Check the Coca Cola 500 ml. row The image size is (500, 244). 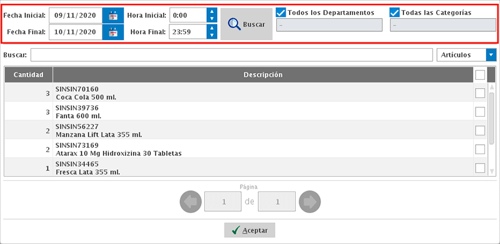coord(480,93)
